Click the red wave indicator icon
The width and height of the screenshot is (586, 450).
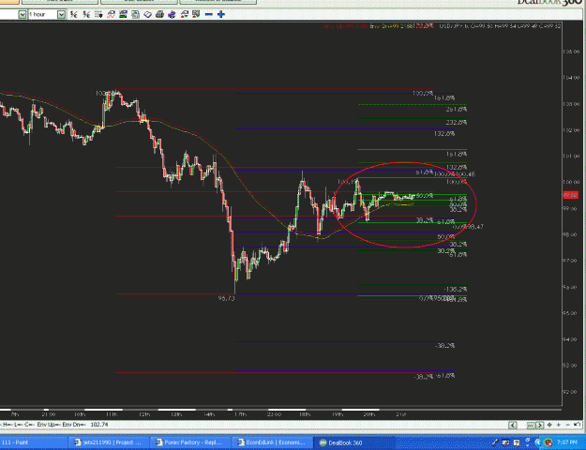pos(111,14)
